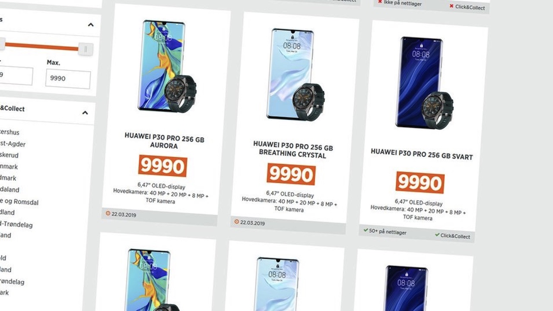Collapse the price filter panel chevron
The width and height of the screenshot is (553, 311).
point(91,25)
